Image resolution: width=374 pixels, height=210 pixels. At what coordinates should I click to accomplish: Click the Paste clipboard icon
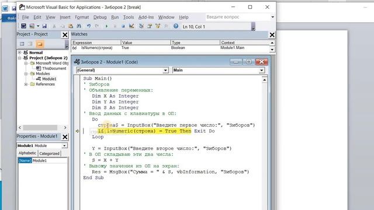71,26
